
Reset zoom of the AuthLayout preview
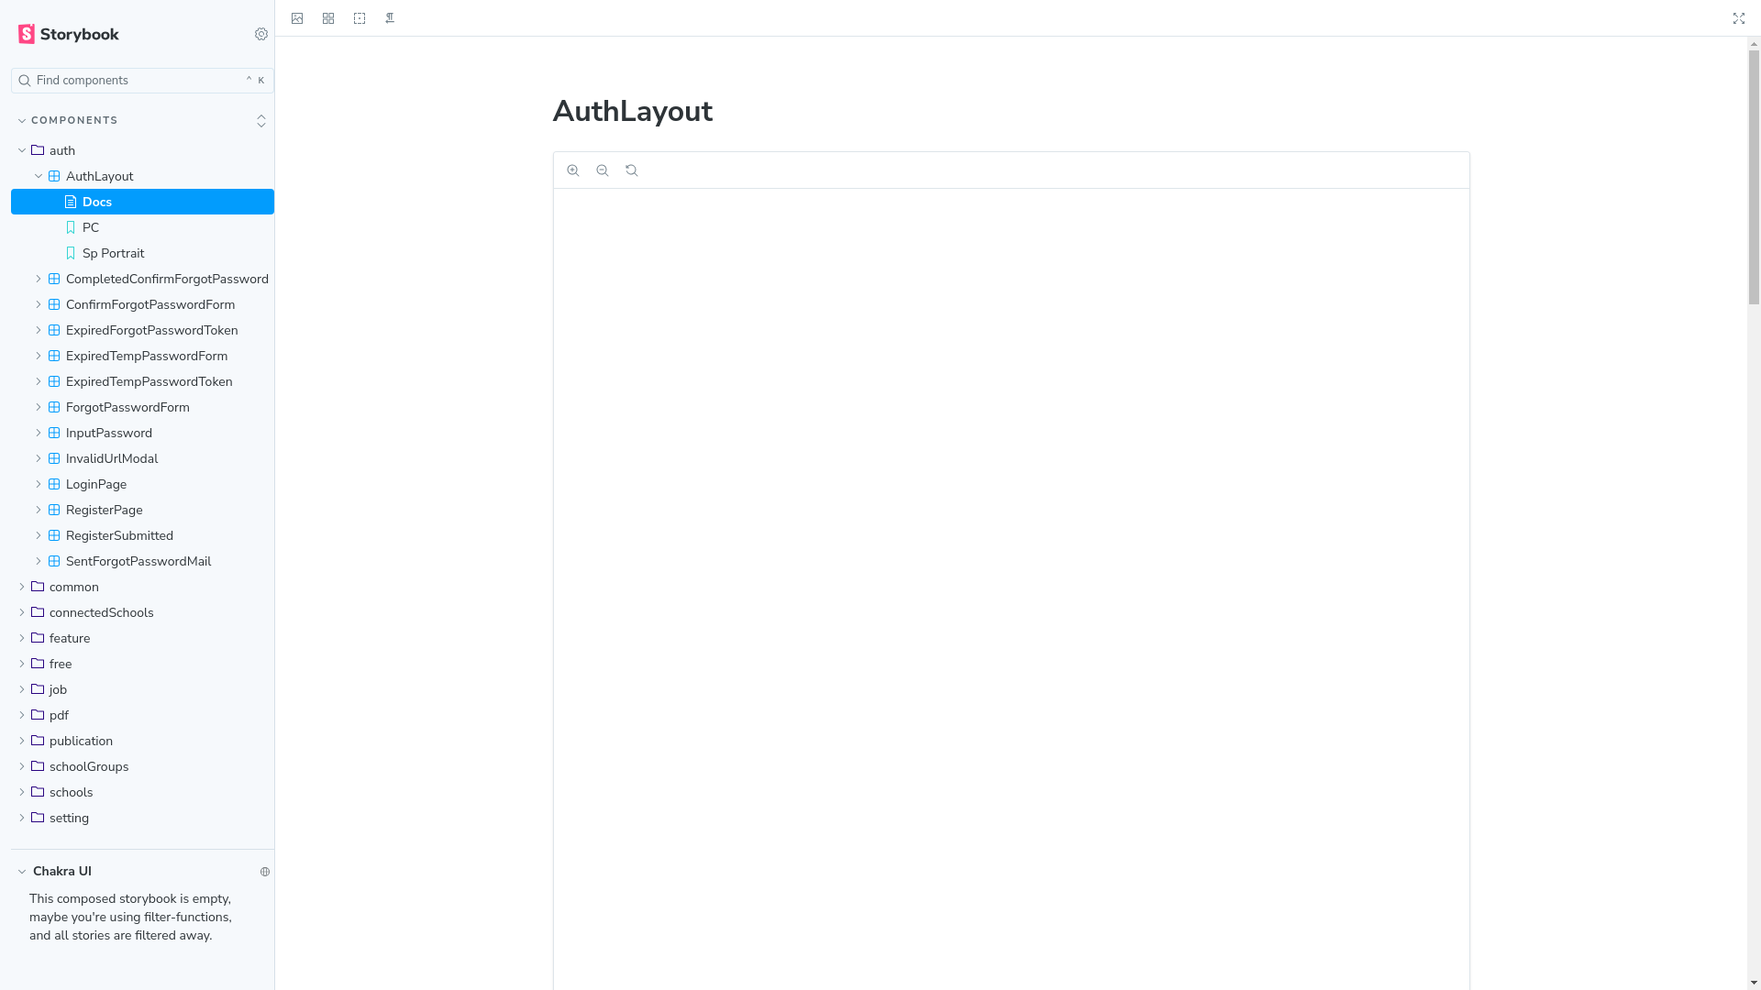632,170
